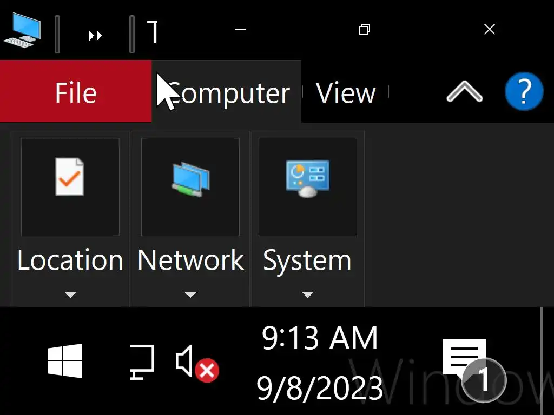Close the File Explorer window
Screen dimensions: 554x415
click(489, 29)
